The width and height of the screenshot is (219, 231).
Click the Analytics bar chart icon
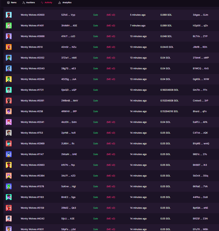[x=59, y=3]
